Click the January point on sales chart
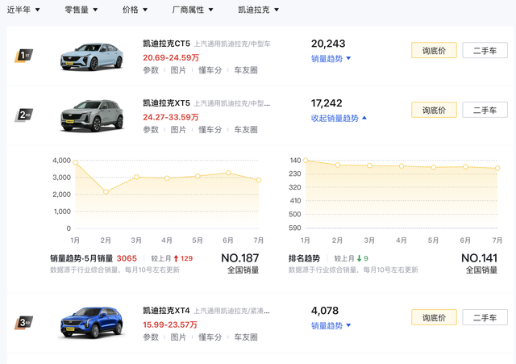The height and width of the screenshot is (364, 516). (x=75, y=162)
